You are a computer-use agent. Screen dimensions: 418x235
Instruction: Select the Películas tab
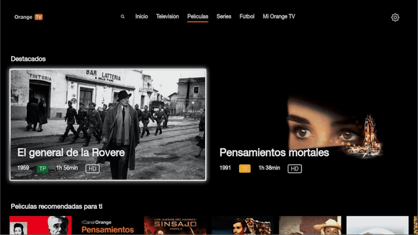click(197, 16)
